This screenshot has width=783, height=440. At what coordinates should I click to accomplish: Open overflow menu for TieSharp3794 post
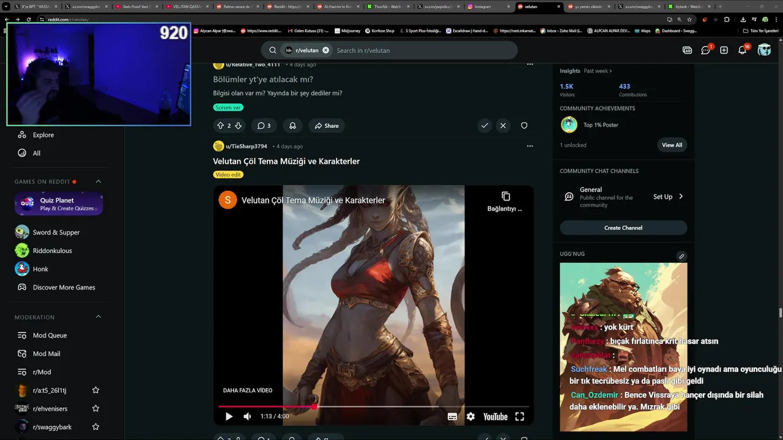530,146
